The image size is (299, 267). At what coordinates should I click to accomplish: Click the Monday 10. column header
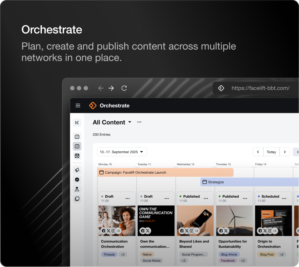coord(105,164)
